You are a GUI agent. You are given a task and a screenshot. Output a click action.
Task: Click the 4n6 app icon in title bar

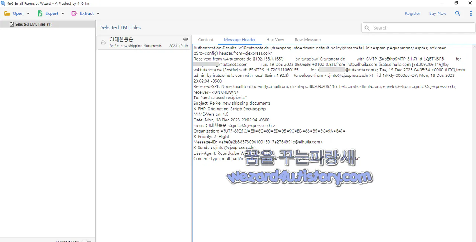[3, 3]
